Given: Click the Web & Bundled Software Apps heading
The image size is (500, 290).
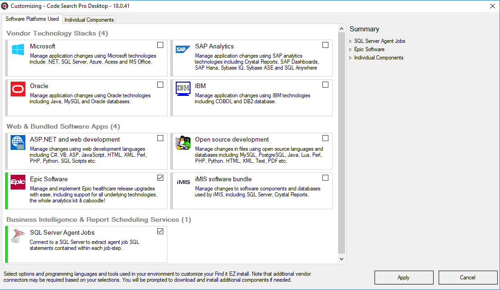Looking at the screenshot, I should tap(63, 126).
